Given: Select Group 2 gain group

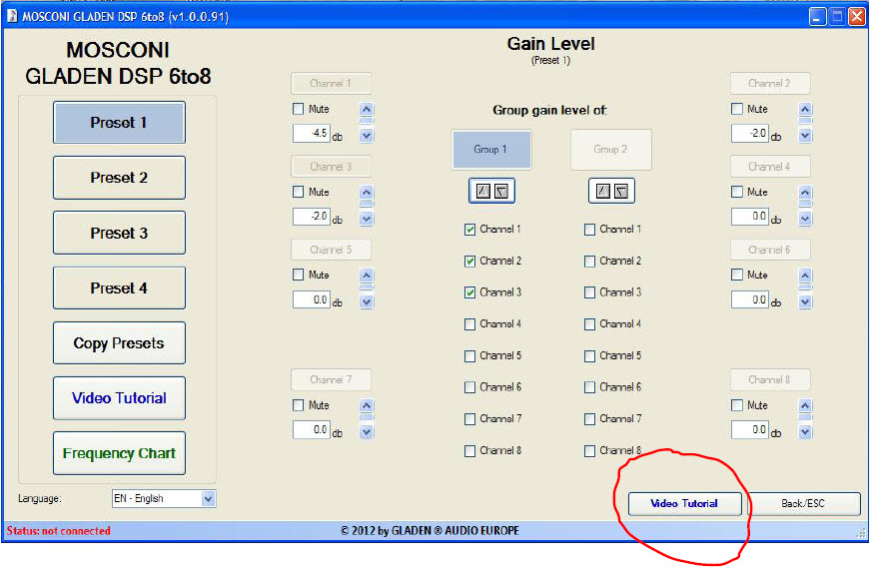Looking at the screenshot, I should (611, 150).
